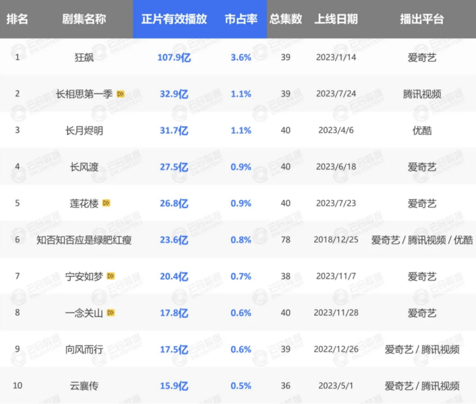Click the launch date 2023/6/18

pyautogui.click(x=336, y=167)
